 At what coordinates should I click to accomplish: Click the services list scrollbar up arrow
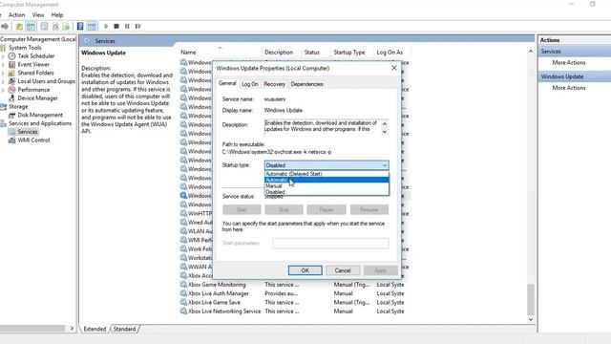pyautogui.click(x=531, y=51)
